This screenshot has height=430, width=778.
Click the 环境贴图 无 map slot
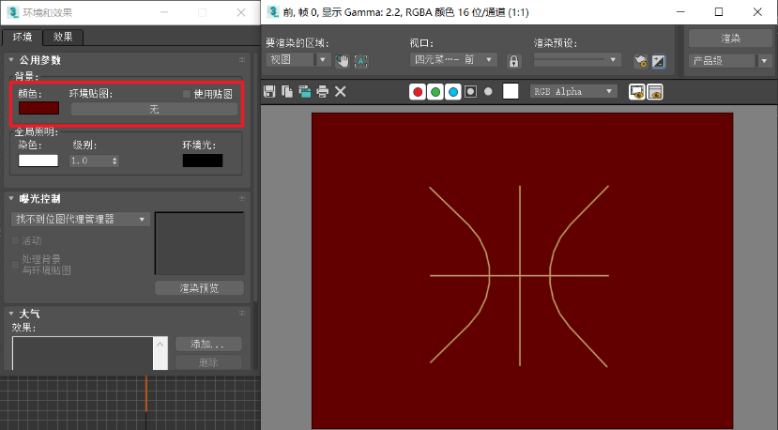pos(154,109)
